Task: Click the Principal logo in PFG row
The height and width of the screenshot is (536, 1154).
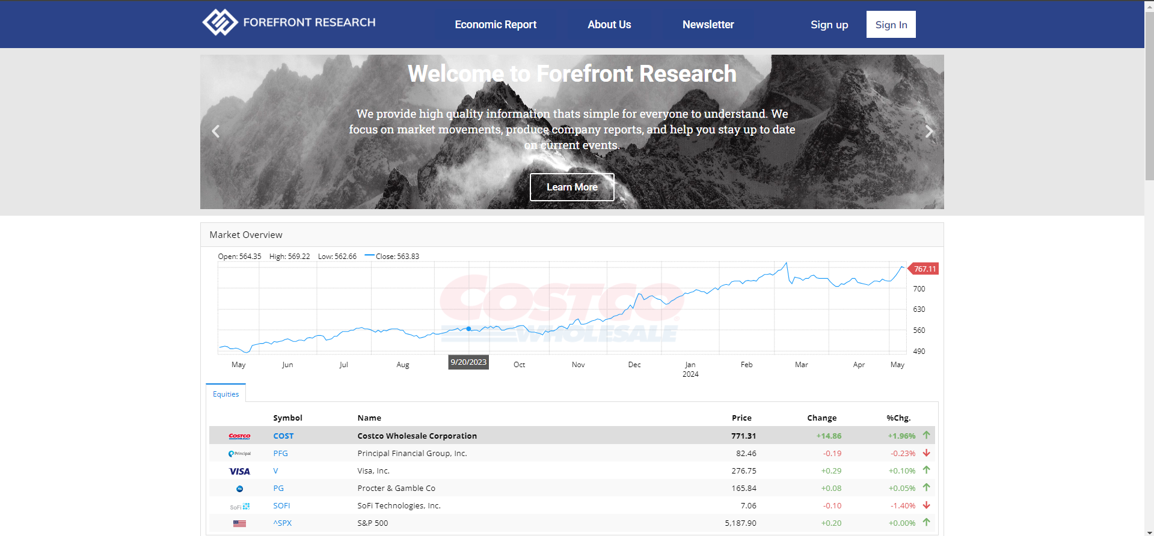Action: [x=239, y=454]
